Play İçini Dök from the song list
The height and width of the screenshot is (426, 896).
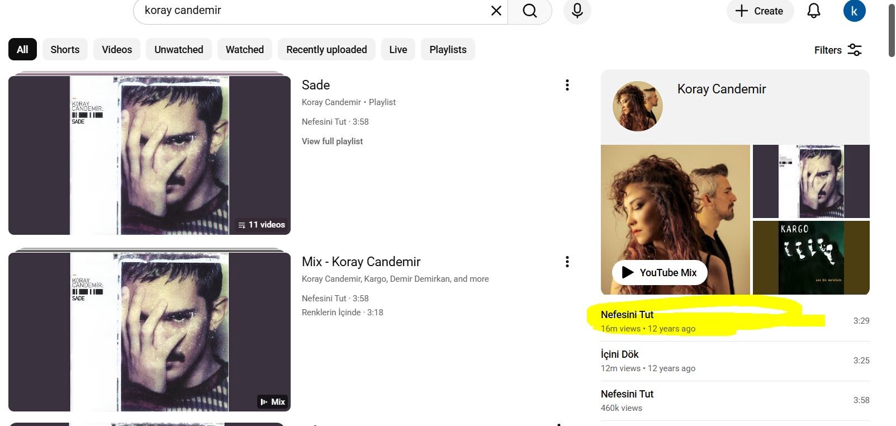pos(619,354)
